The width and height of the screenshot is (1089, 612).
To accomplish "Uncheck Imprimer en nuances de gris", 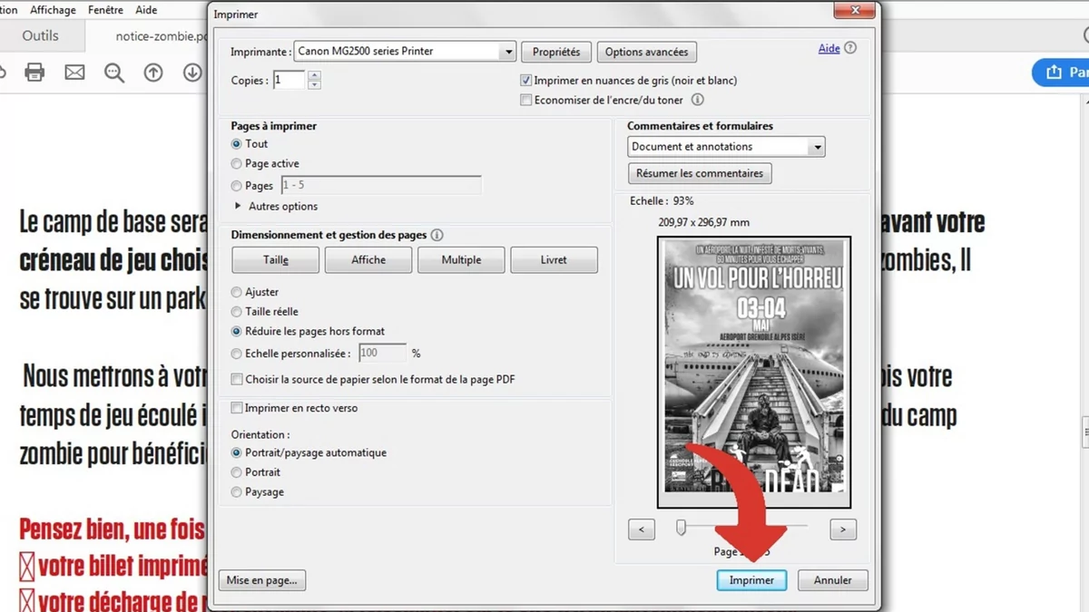I will point(525,81).
